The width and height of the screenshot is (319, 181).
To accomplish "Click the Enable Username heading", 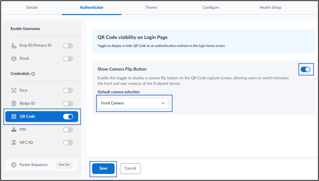I will pyautogui.click(x=25, y=29).
